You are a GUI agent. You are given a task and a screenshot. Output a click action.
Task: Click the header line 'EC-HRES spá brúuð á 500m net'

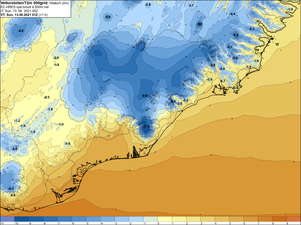pos(25,7)
